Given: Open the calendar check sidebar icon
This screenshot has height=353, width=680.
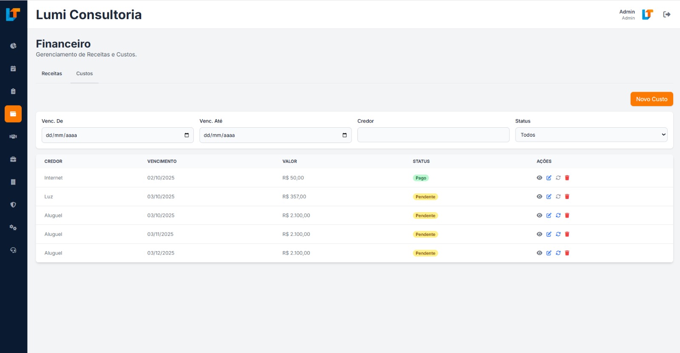Looking at the screenshot, I should click(x=13, y=69).
